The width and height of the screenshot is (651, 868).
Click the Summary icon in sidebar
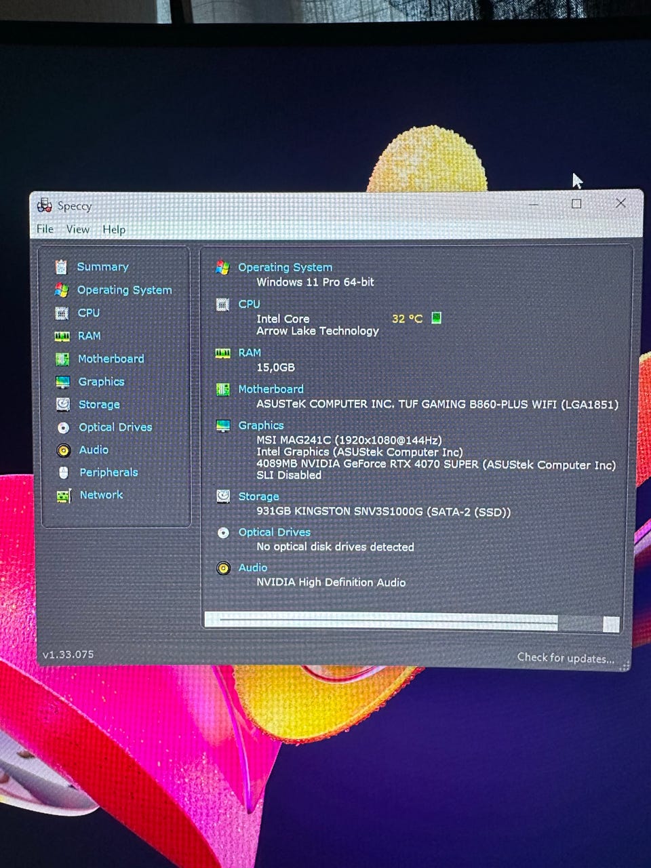point(61,267)
